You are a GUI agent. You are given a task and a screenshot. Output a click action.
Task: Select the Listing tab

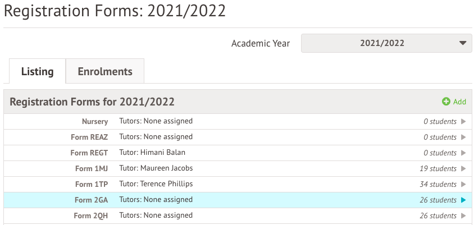[x=38, y=71]
